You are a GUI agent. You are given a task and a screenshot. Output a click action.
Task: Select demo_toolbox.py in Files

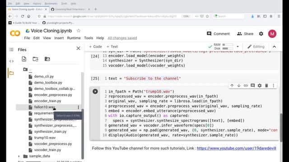click(x=48, y=83)
